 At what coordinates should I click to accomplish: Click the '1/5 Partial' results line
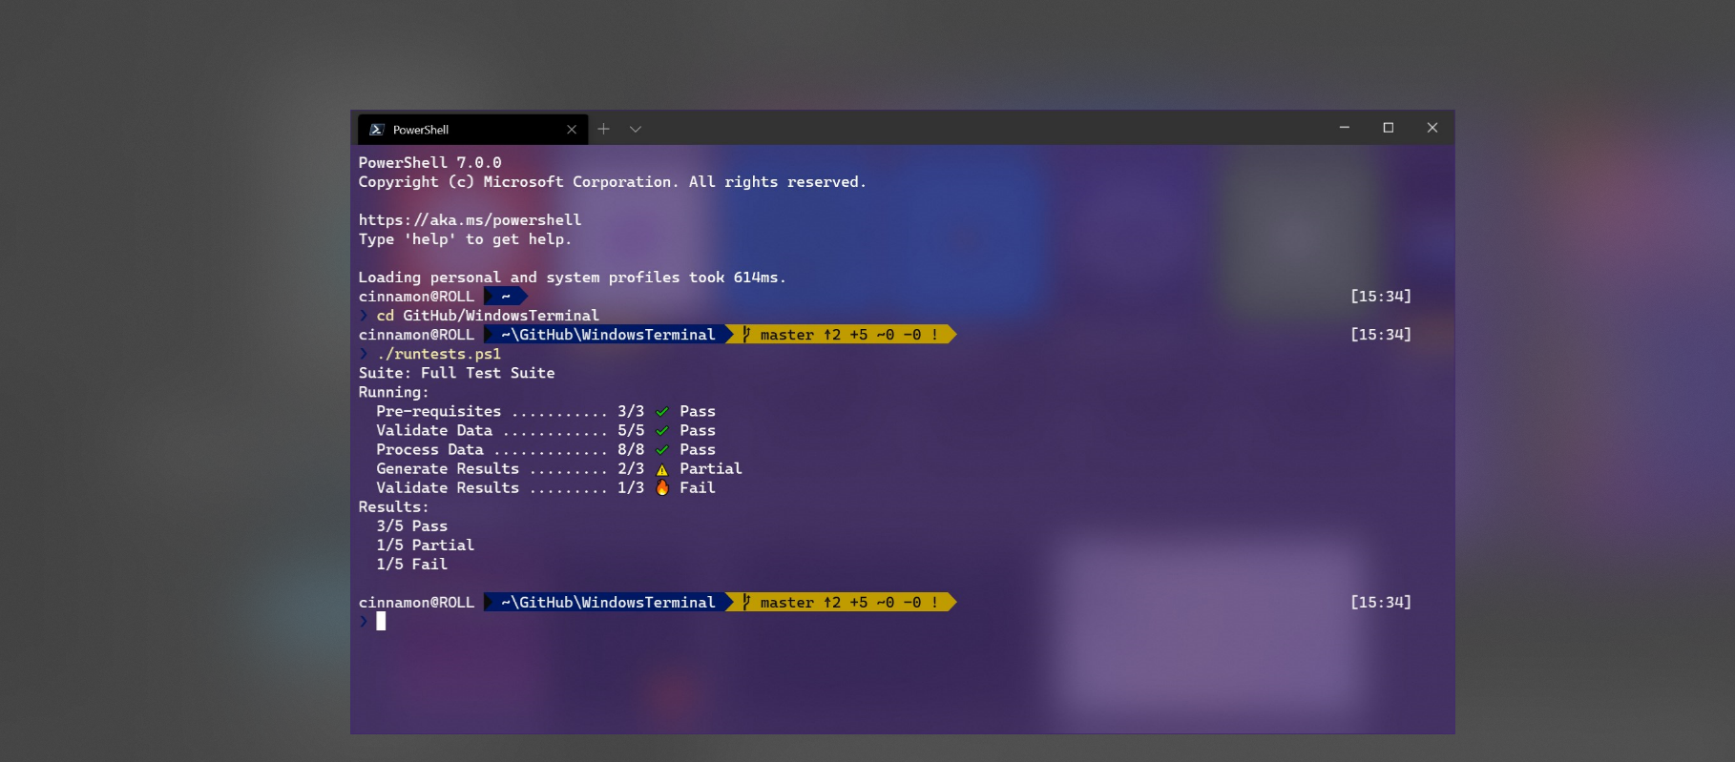425,546
